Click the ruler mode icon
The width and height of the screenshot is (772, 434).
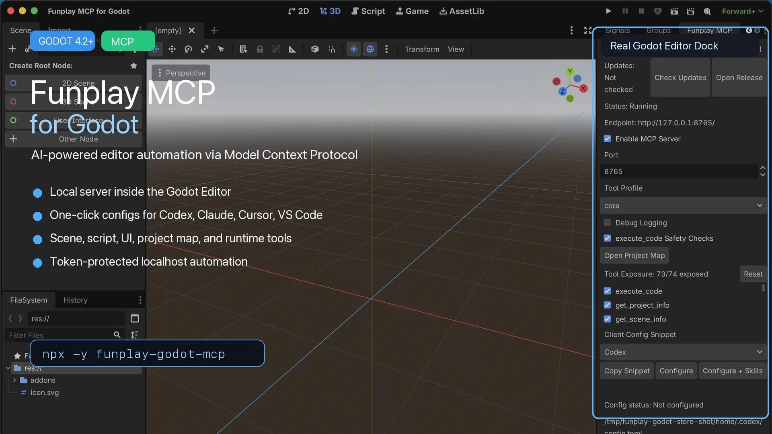coord(292,49)
